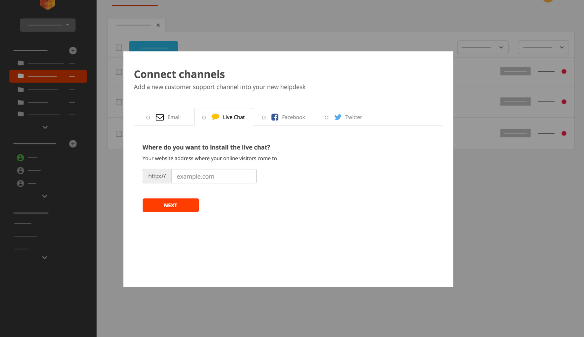Click the second gray user avatar in sidebar
Screen dimensions: 584x337
pyautogui.click(x=20, y=171)
